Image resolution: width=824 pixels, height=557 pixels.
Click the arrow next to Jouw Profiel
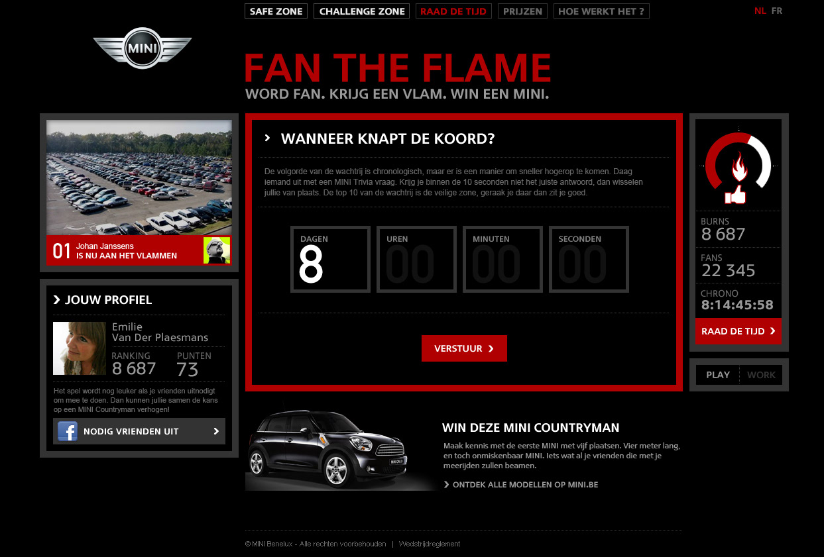[57, 300]
